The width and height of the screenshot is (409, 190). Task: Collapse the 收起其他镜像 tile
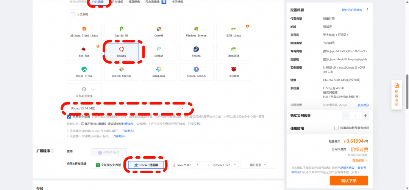[x=84, y=93]
